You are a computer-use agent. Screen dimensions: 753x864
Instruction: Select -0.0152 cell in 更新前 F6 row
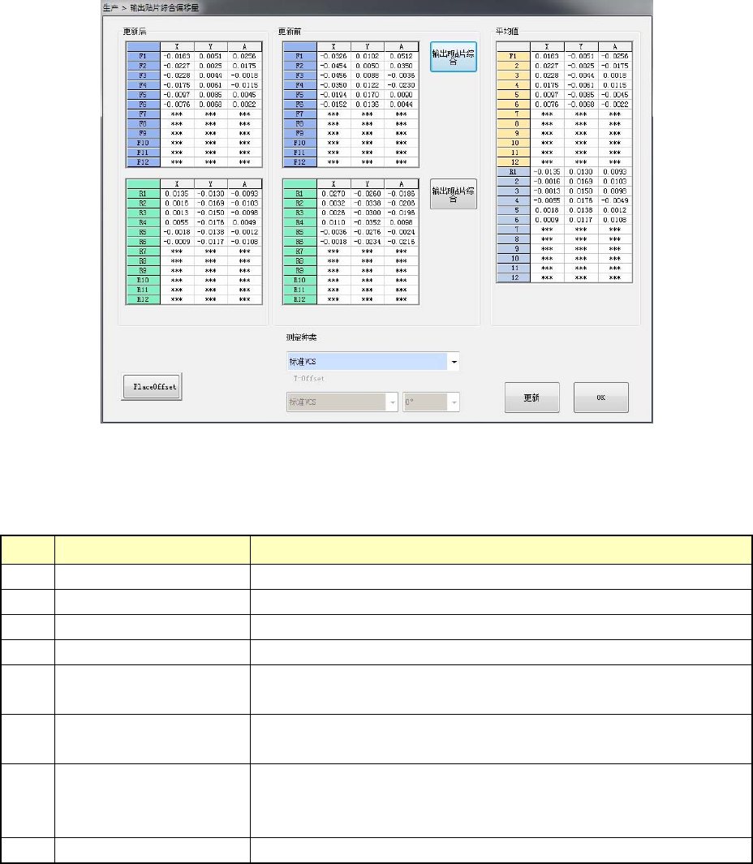(x=333, y=105)
